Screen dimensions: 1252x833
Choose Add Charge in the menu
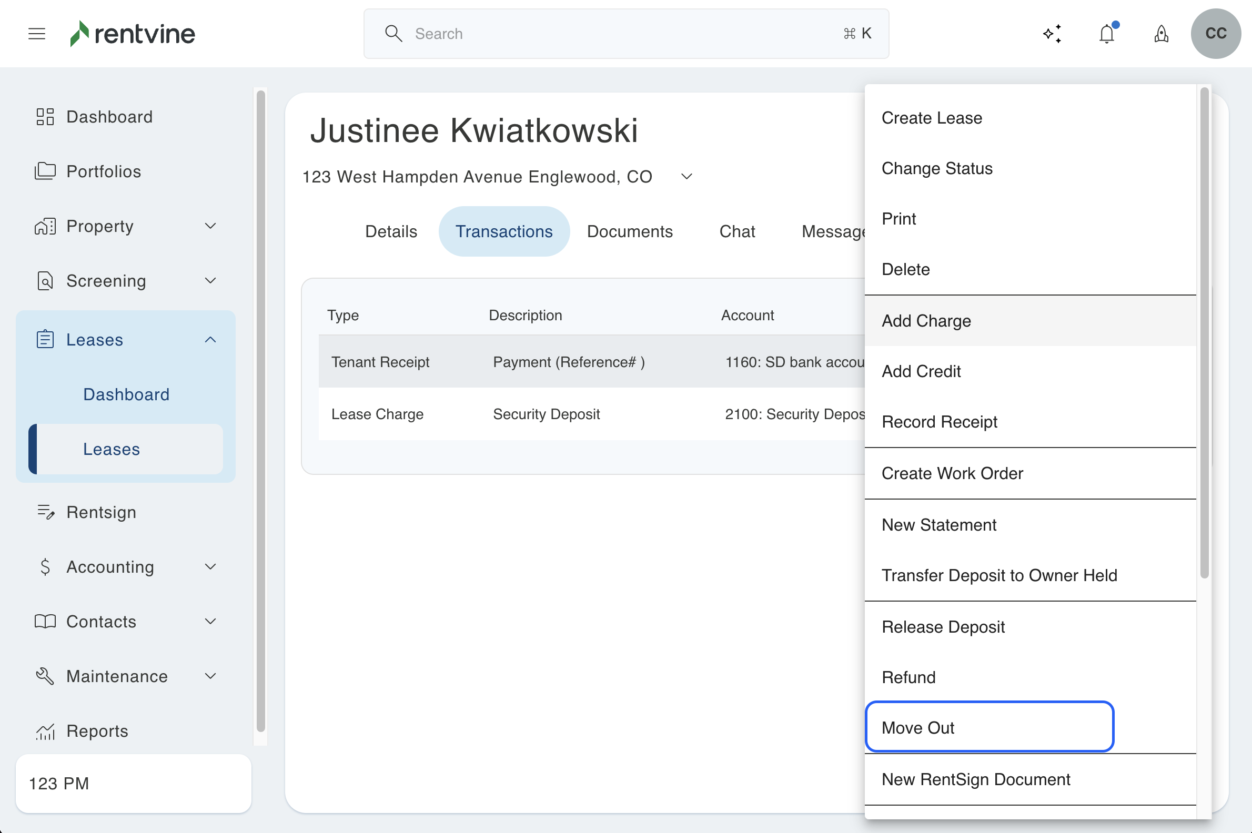(x=926, y=320)
